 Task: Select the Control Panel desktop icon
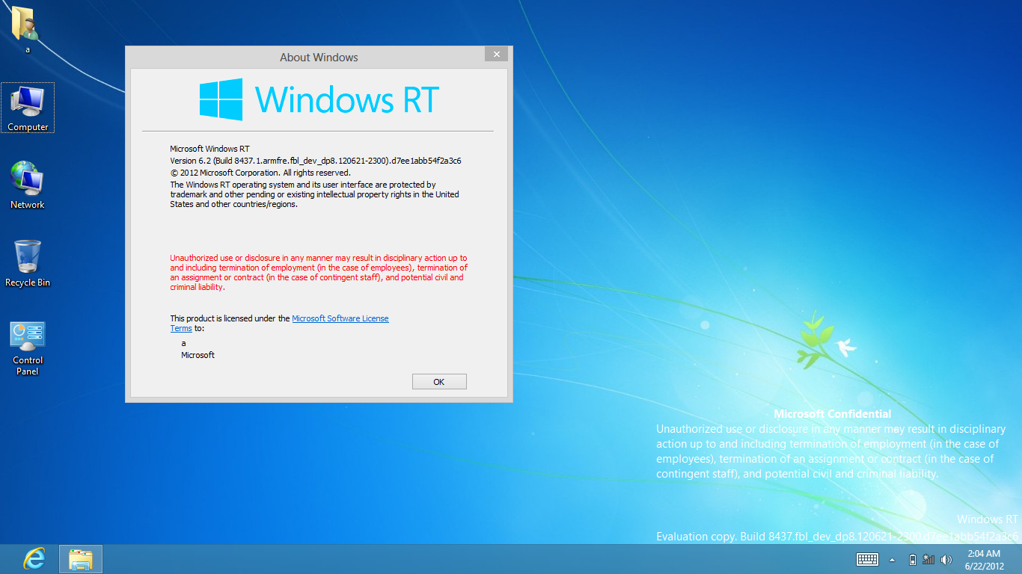tap(28, 348)
